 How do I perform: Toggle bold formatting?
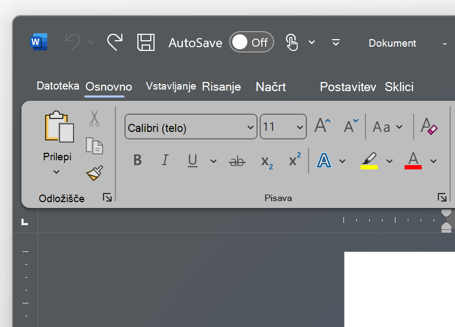coord(137,160)
